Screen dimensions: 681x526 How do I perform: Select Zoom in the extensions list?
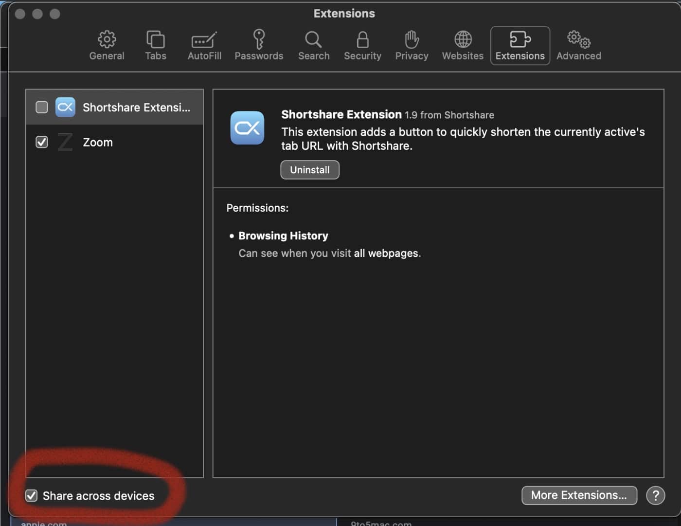[98, 143]
